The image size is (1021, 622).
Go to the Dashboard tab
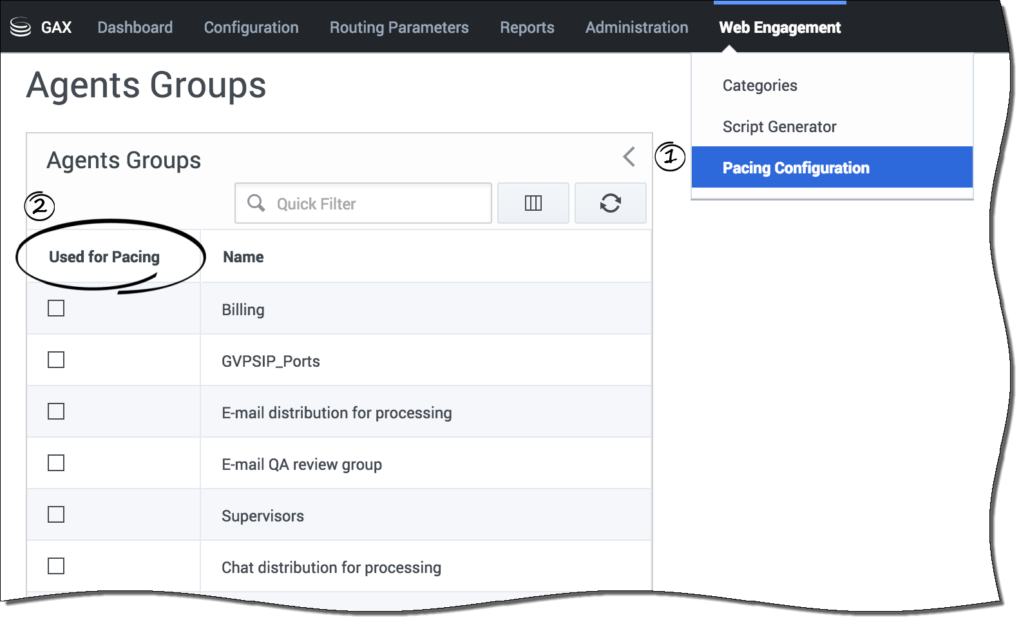click(135, 28)
